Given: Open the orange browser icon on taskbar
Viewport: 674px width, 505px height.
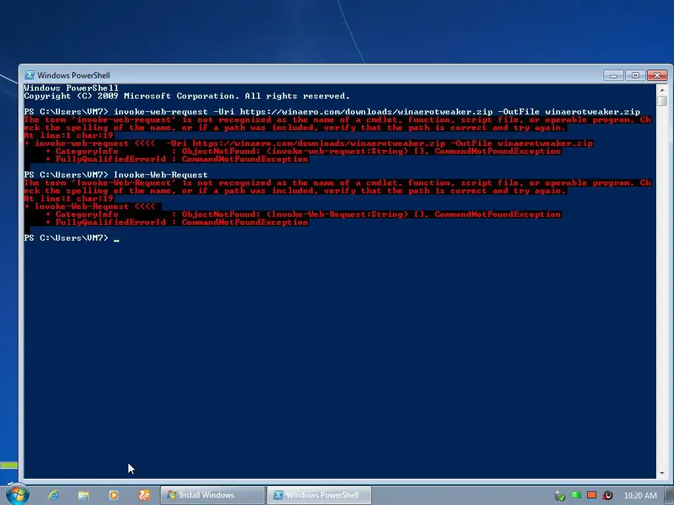Looking at the screenshot, I should [144, 495].
